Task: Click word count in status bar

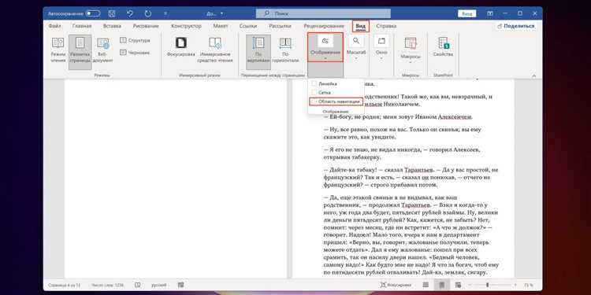Action: (x=107, y=285)
